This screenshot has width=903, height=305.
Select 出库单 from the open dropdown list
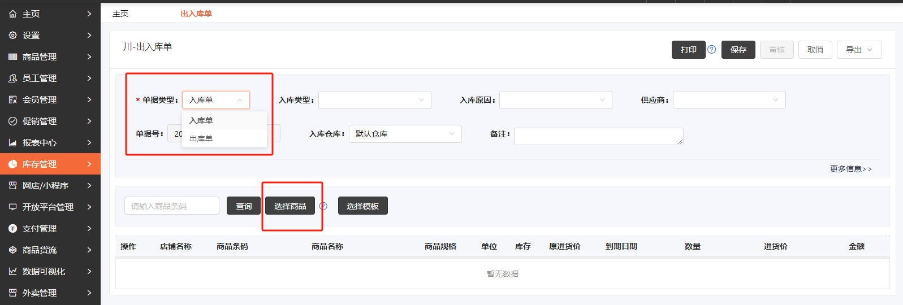coord(201,138)
